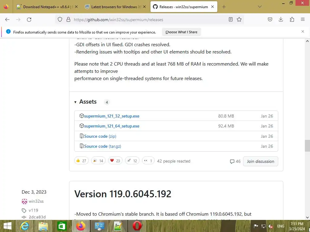This screenshot has height=232, width=310.
Task: Open a new browser tab
Action: tap(224, 7)
